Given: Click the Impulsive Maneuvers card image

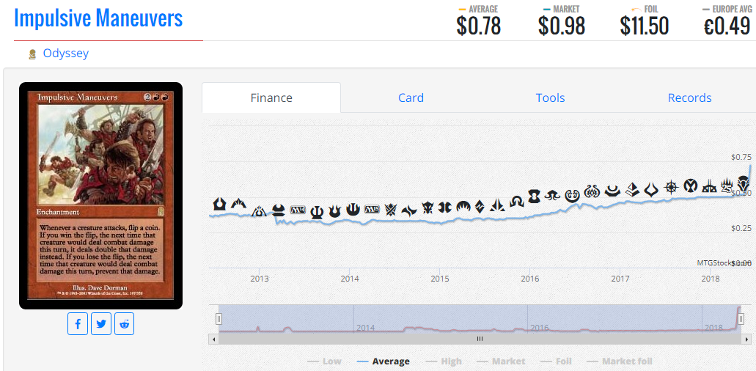Looking at the screenshot, I should coord(100,194).
